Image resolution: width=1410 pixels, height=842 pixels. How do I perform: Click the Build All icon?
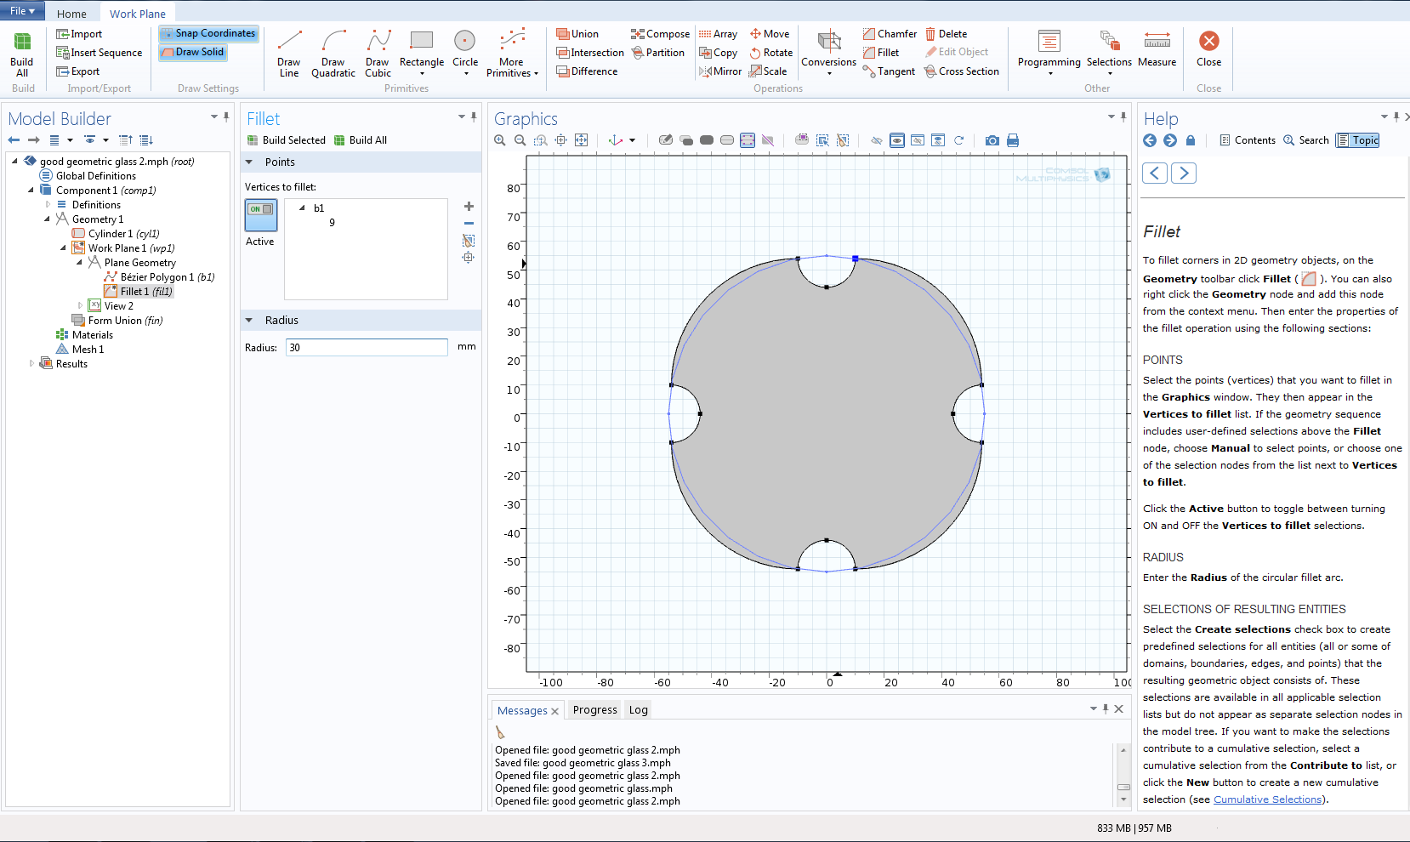(x=22, y=53)
